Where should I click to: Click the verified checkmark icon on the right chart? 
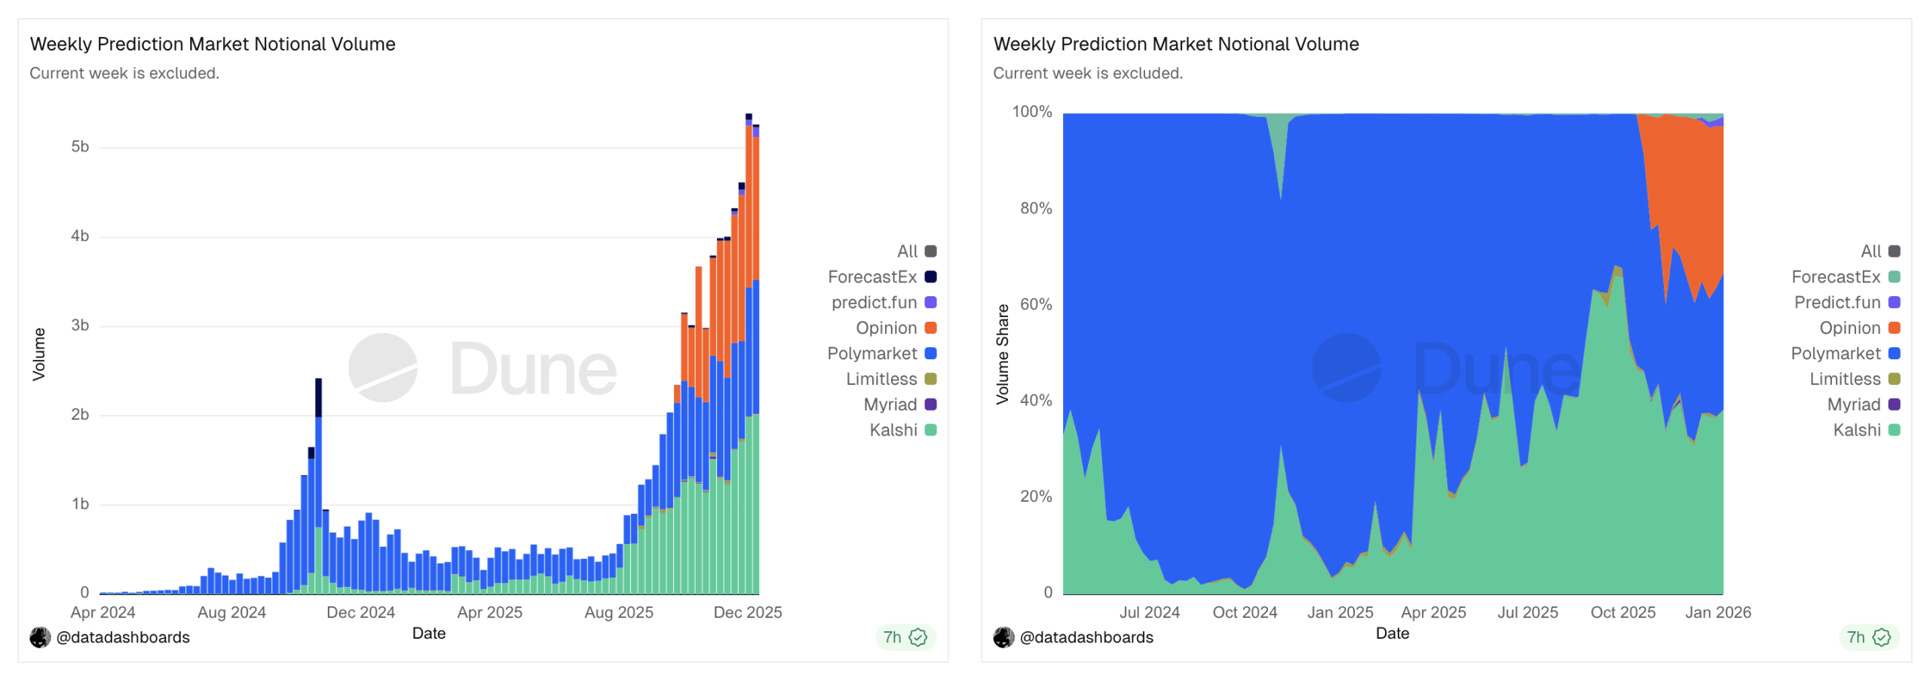pyautogui.click(x=1881, y=637)
